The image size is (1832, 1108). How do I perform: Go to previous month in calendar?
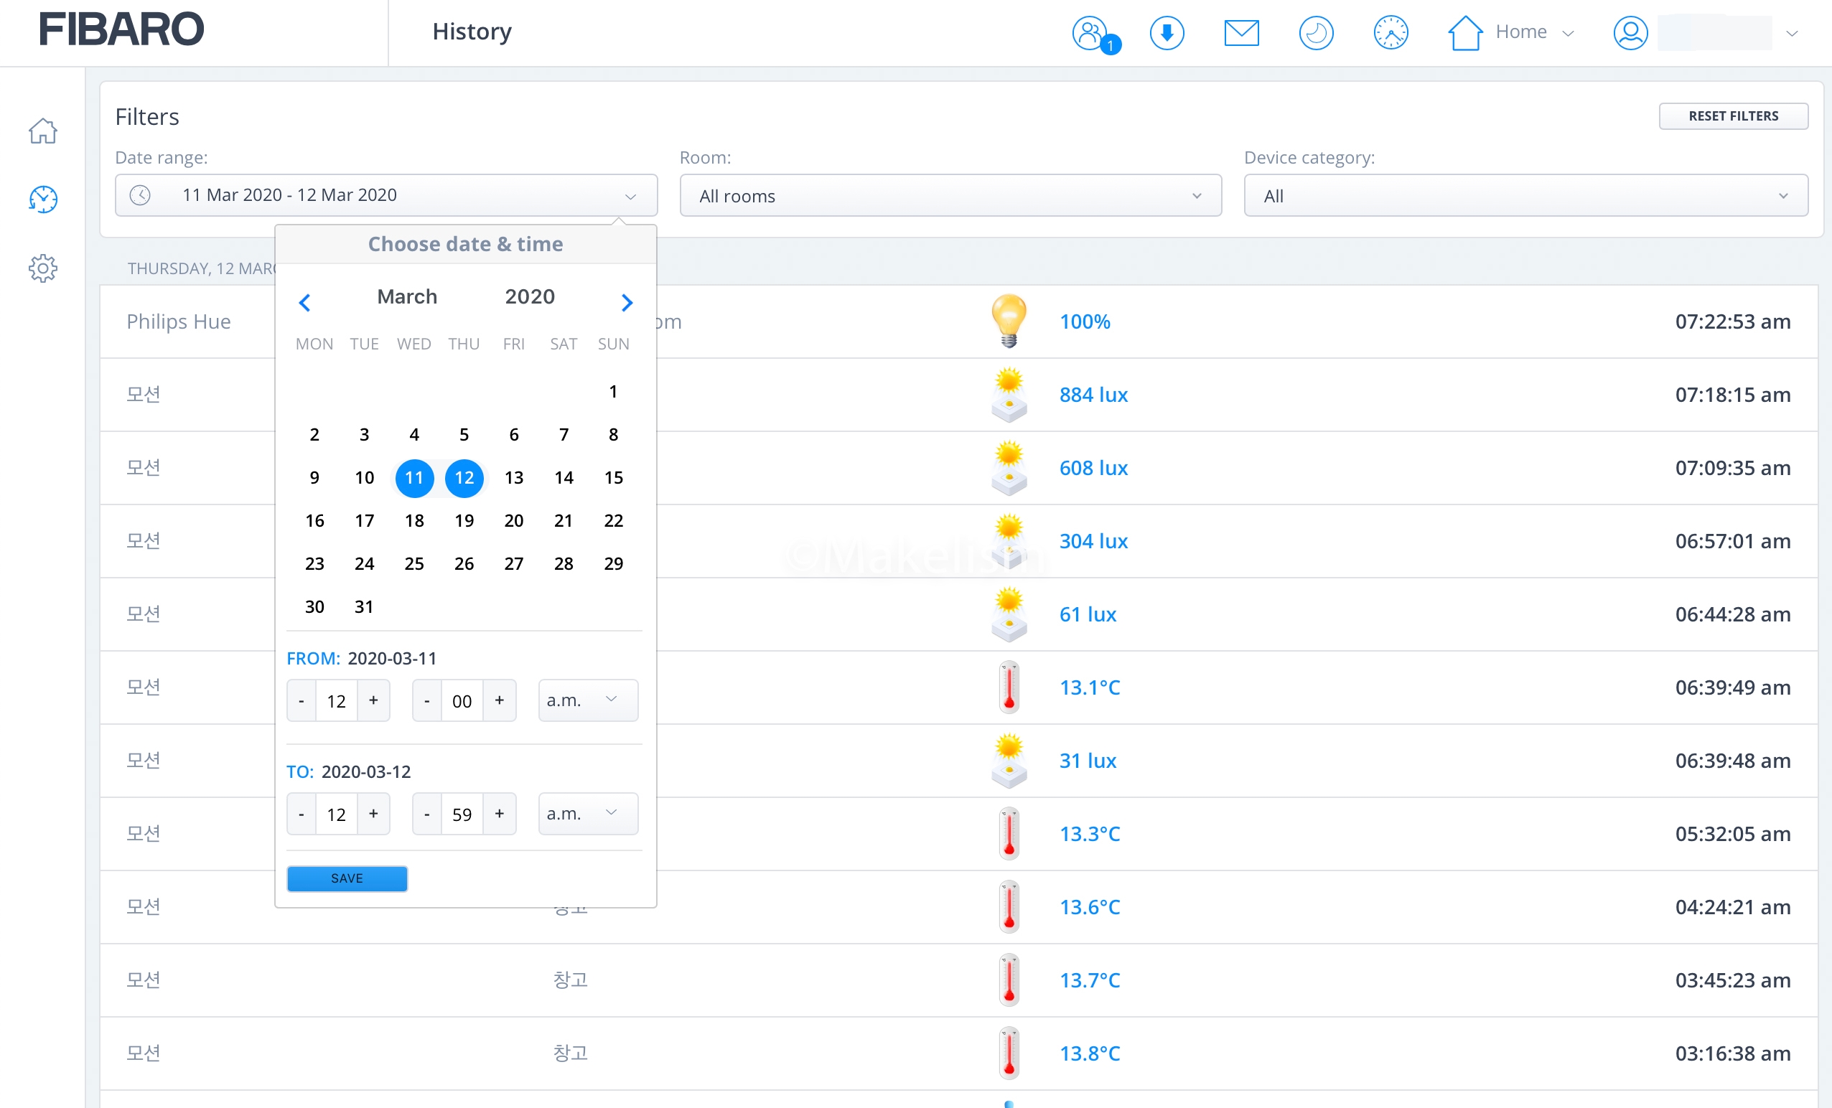pyautogui.click(x=304, y=302)
